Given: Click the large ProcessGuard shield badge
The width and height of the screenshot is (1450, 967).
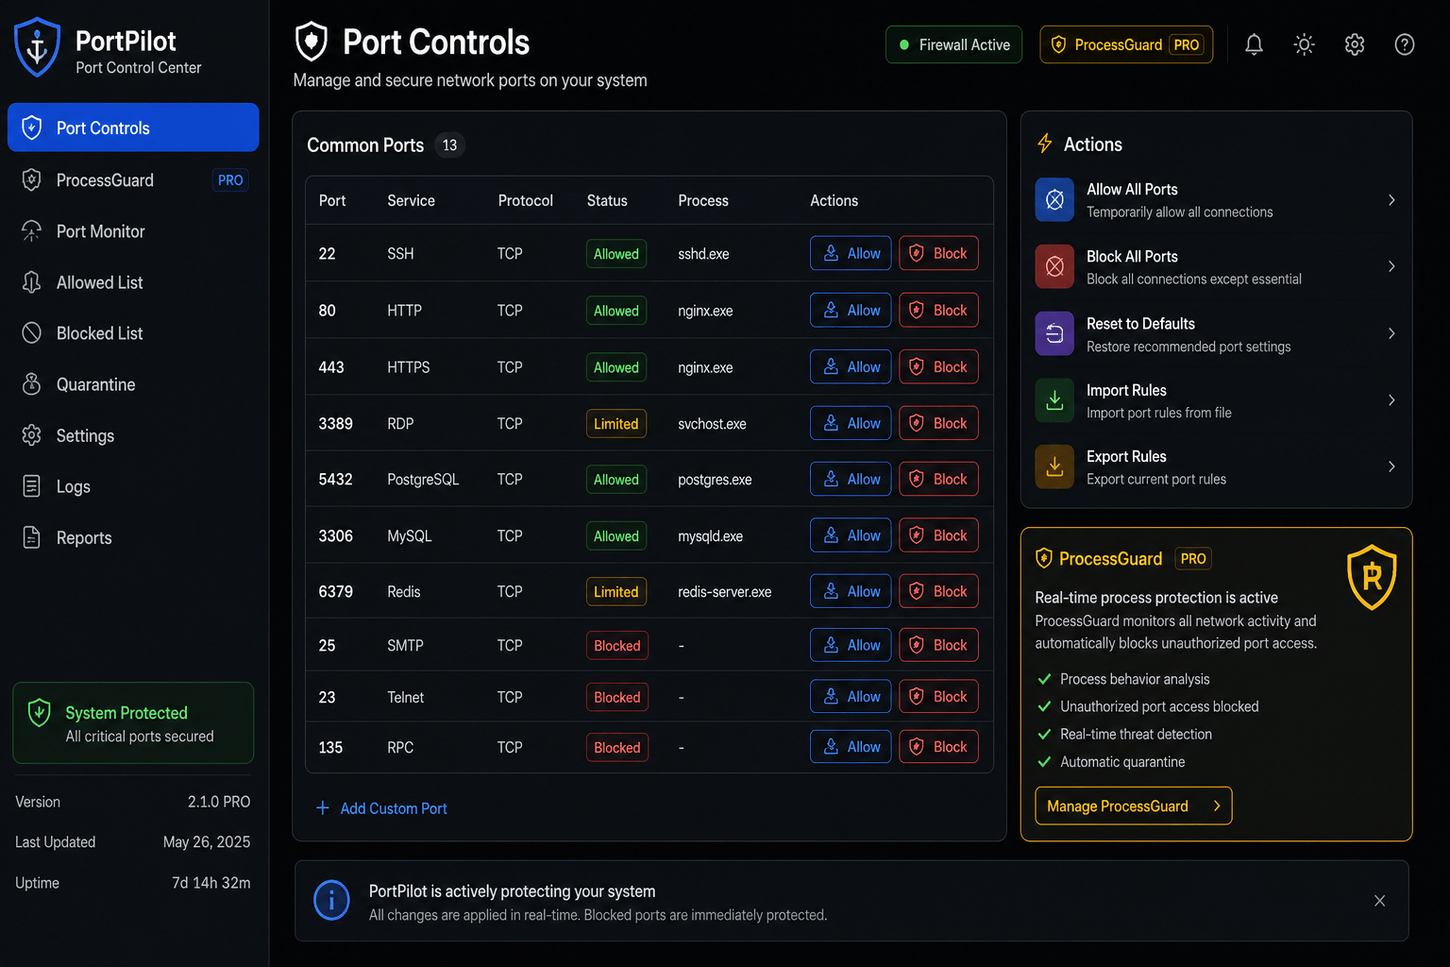Looking at the screenshot, I should coord(1372,577).
